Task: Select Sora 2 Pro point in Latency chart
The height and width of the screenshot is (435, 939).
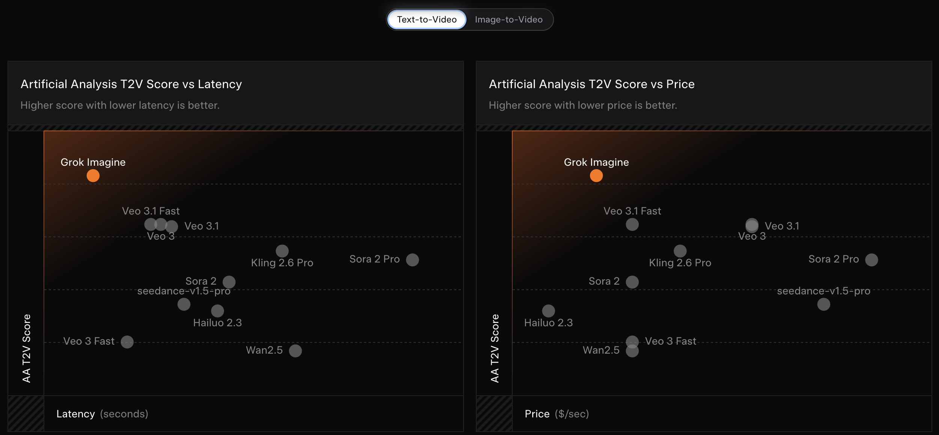Action: pyautogui.click(x=412, y=259)
